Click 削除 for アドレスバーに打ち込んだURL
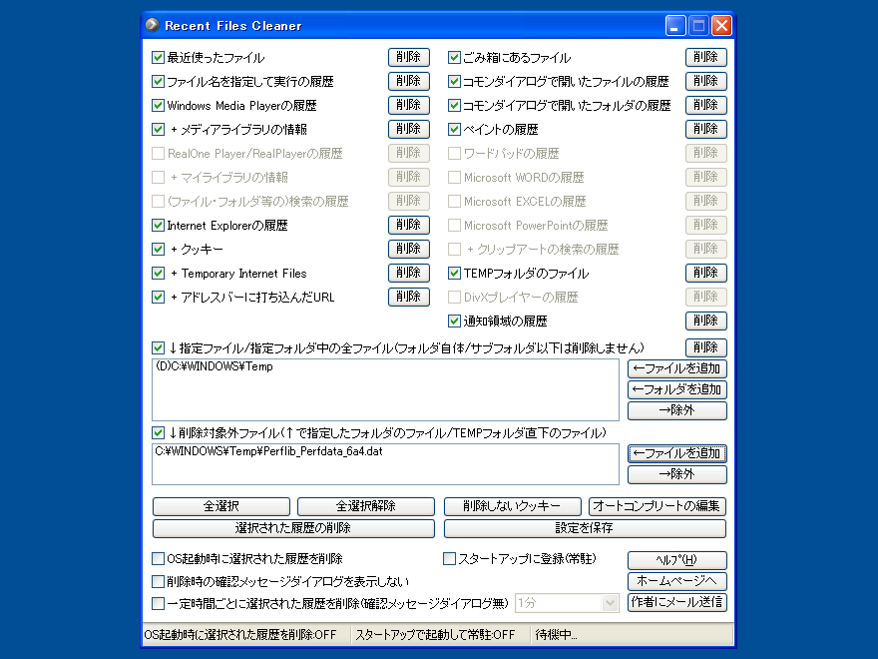878x659 pixels. click(x=409, y=297)
